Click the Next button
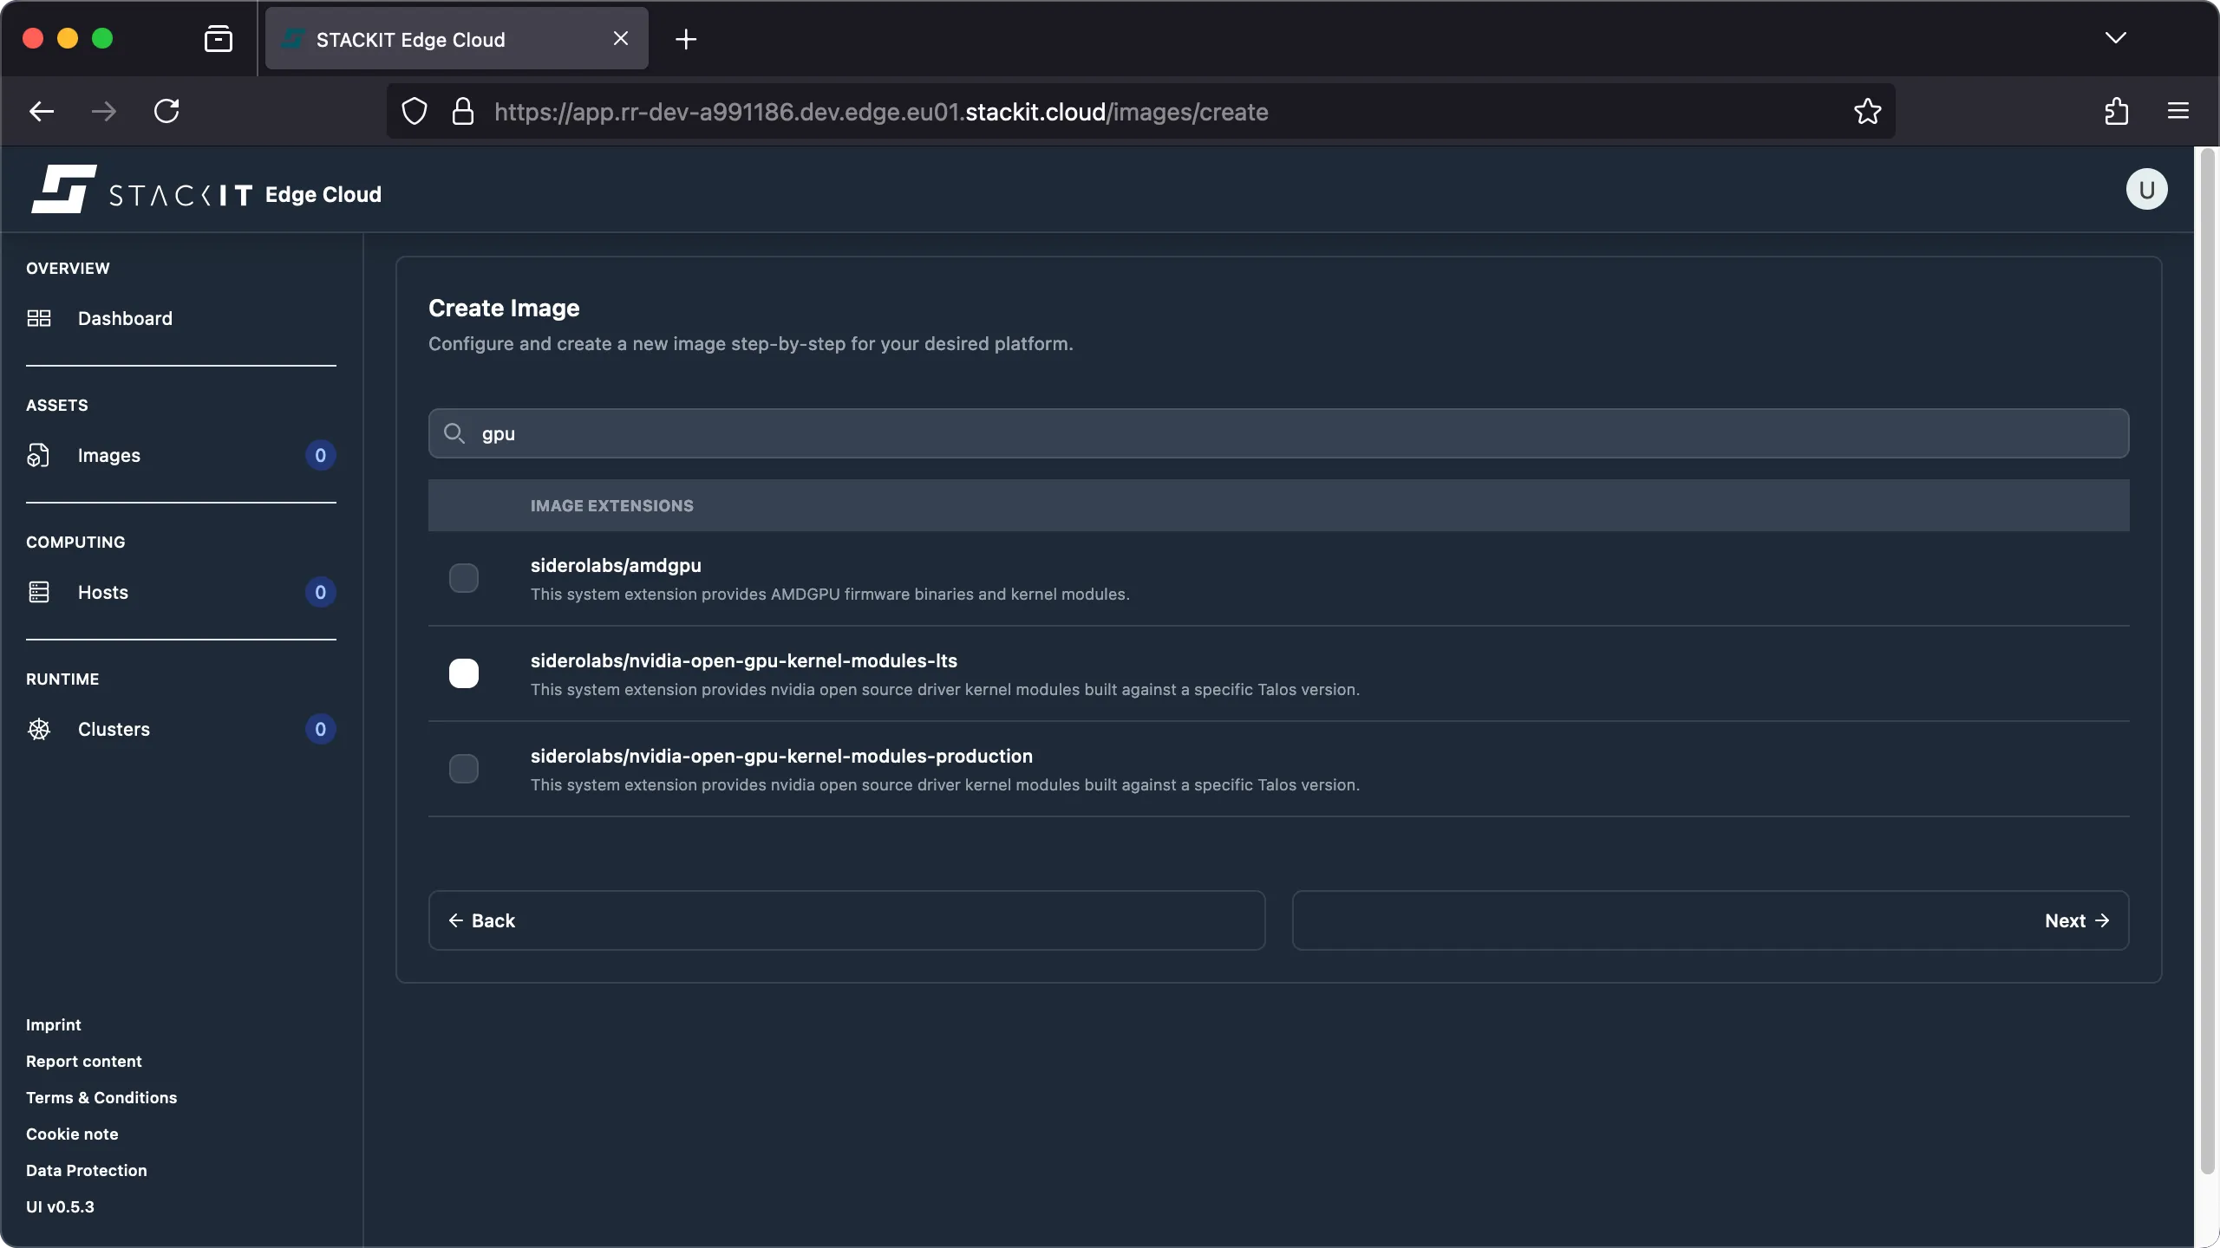The image size is (2220, 1248). (x=2076, y=920)
